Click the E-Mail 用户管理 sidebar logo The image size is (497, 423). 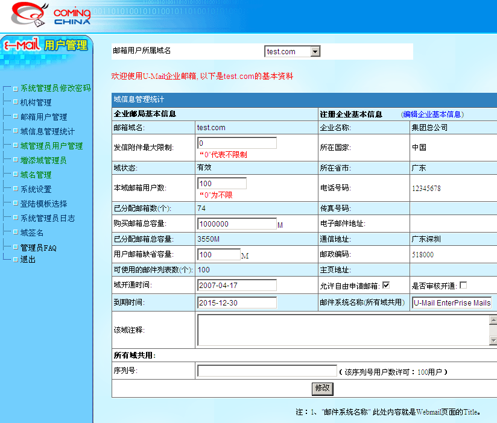point(46,46)
